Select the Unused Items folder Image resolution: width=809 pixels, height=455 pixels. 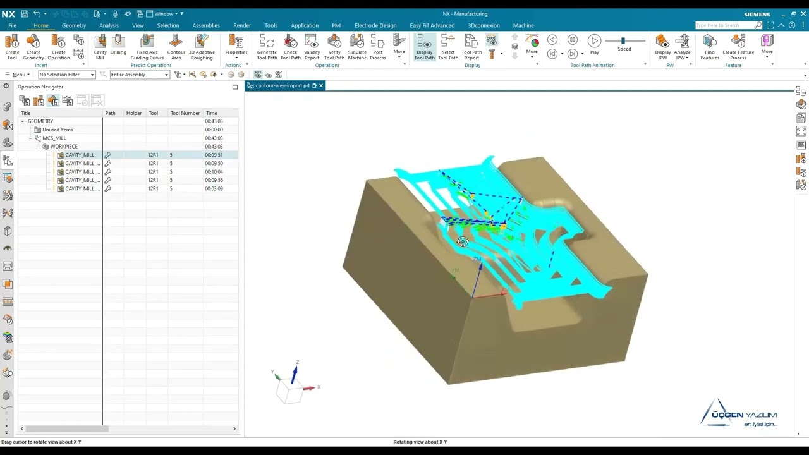click(x=58, y=130)
